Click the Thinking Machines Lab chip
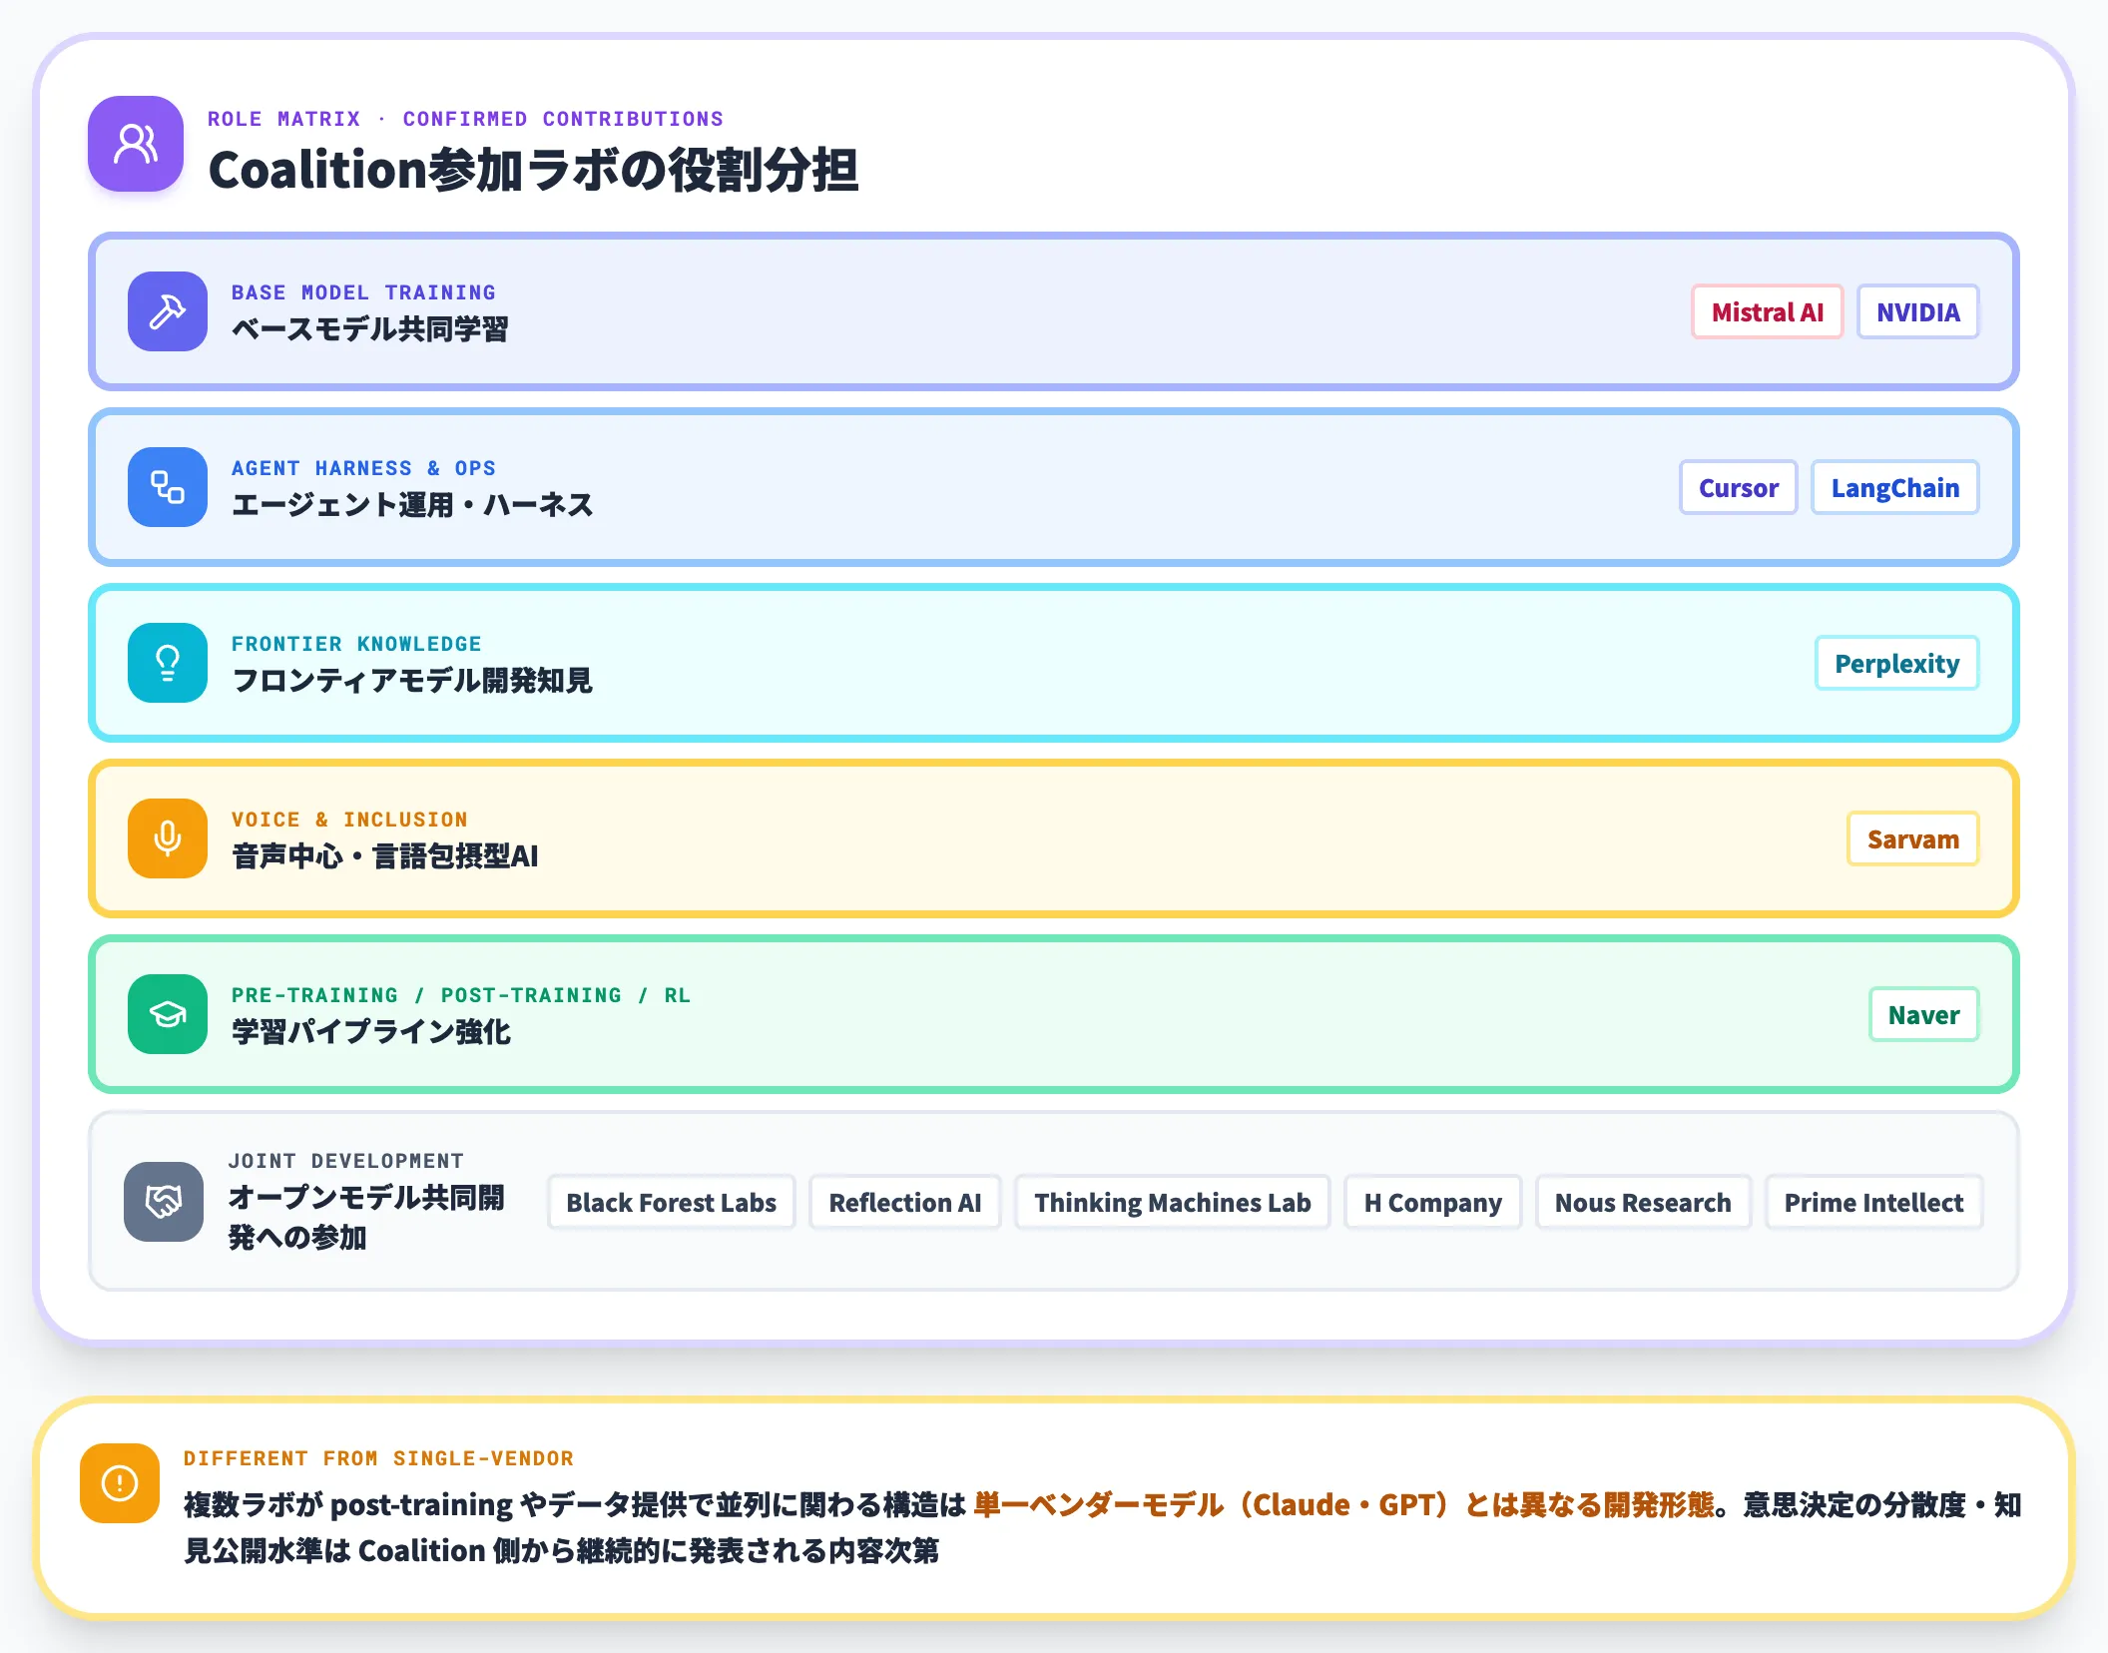The image size is (2108, 1653). pyautogui.click(x=1172, y=1203)
